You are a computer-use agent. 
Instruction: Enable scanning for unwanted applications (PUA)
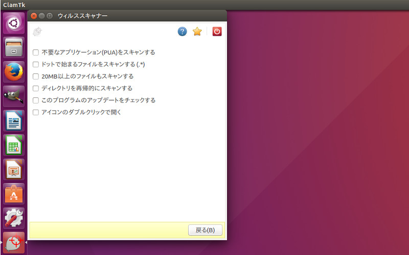[36, 53]
